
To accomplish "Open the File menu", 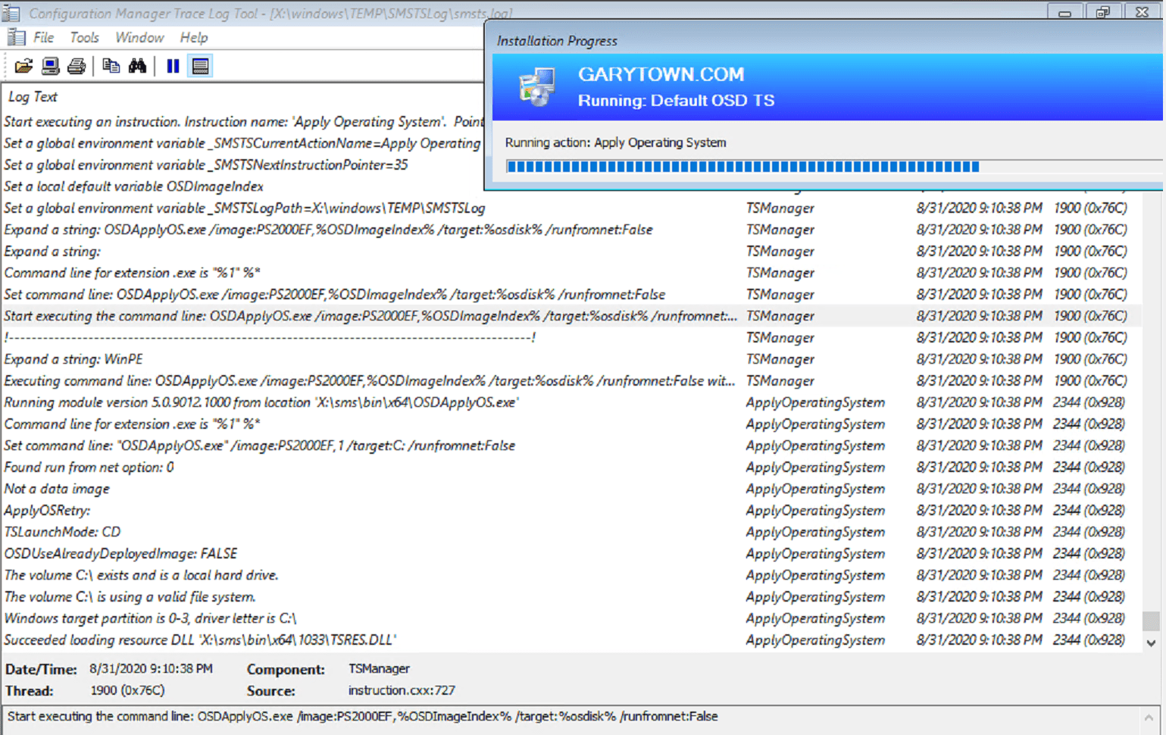I will point(43,37).
